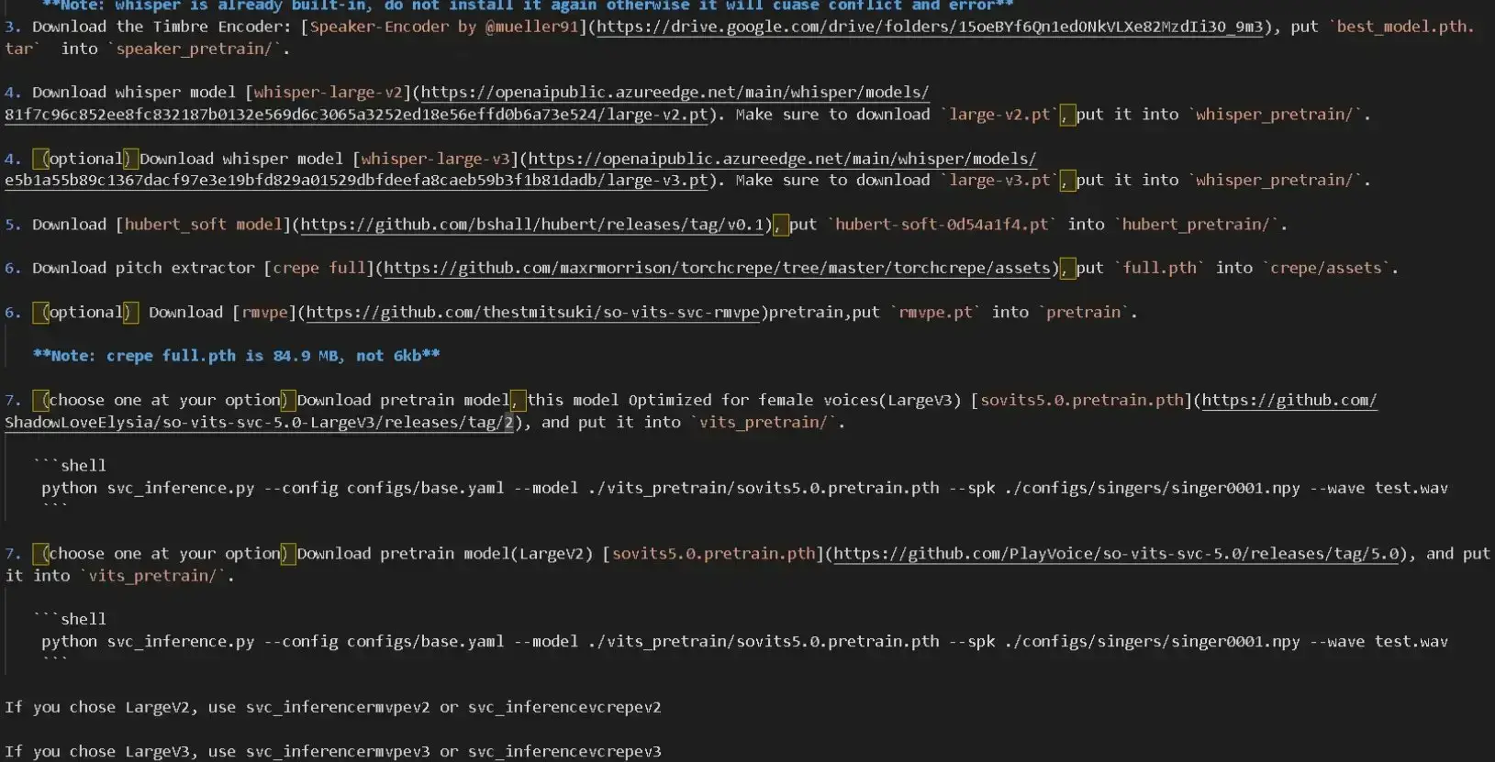
Task: Click the `large-v2.pt` inline code text
Action: tap(999, 115)
